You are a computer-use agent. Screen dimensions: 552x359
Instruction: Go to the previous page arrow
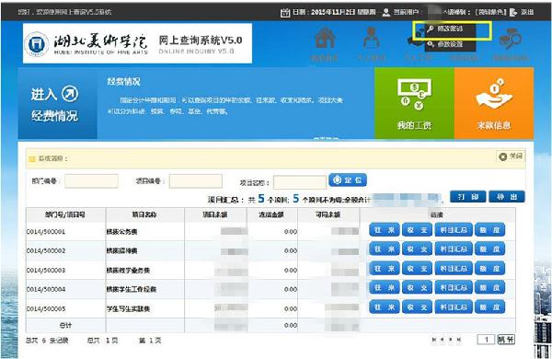pyautogui.click(x=443, y=340)
